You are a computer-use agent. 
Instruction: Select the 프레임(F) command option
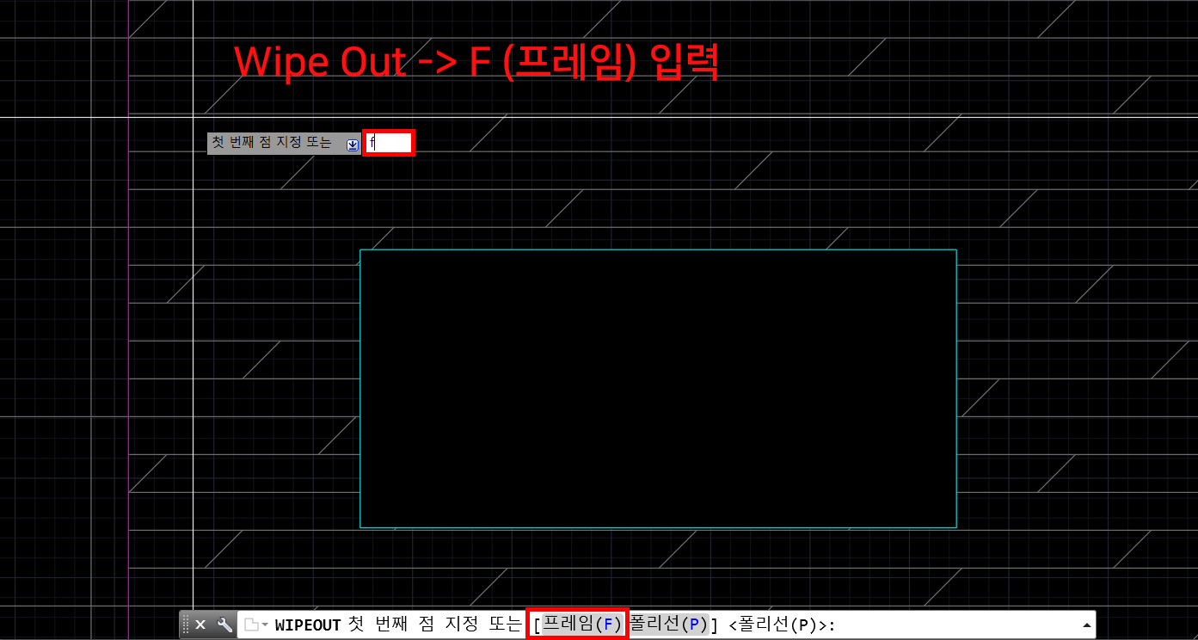pyautogui.click(x=582, y=624)
